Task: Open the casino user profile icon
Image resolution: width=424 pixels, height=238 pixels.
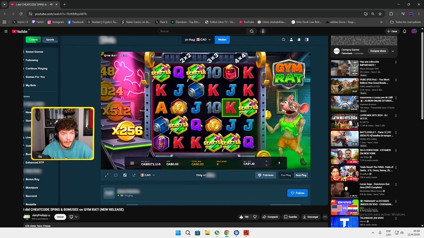Action: click(x=291, y=40)
